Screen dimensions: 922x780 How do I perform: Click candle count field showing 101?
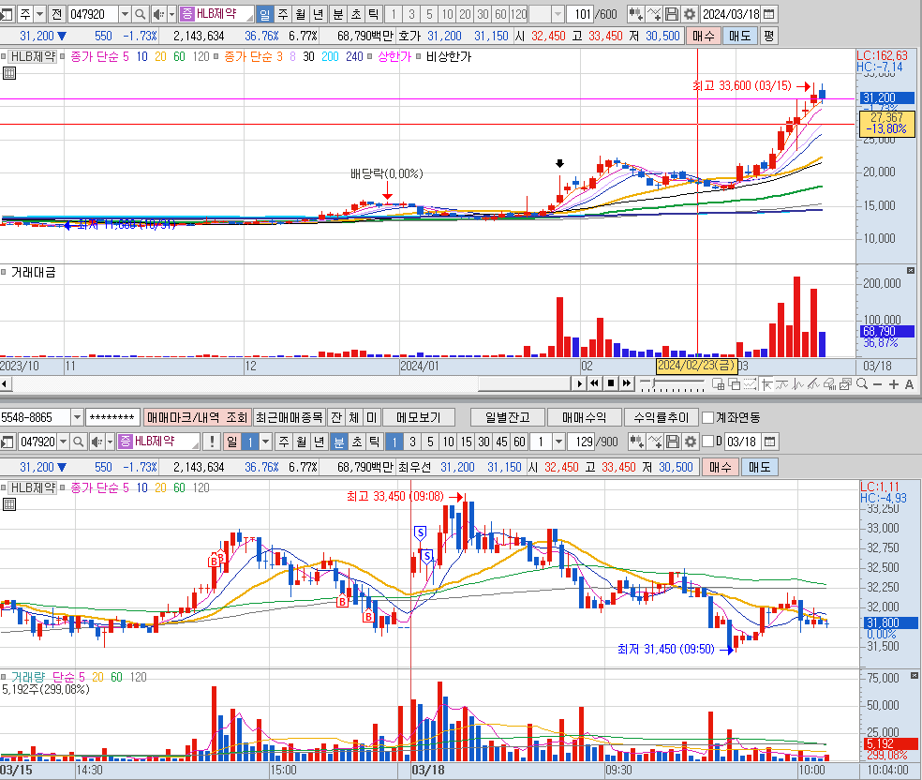click(580, 14)
